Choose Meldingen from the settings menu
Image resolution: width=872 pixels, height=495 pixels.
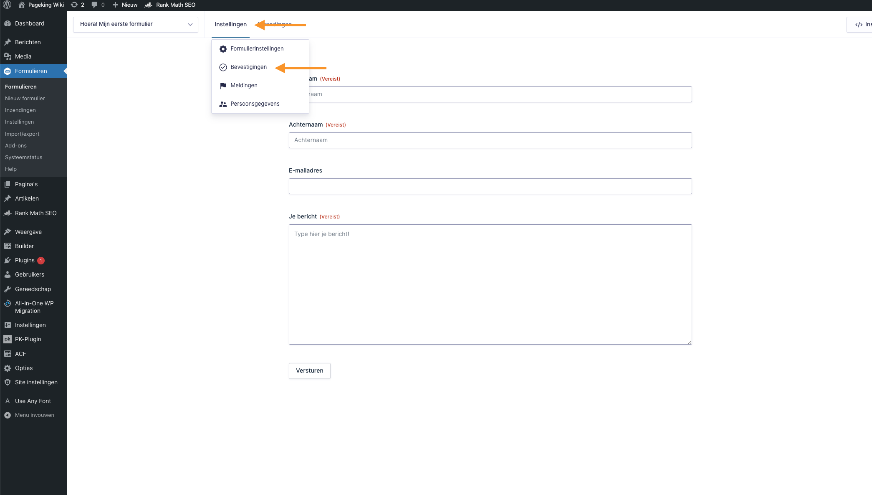click(244, 85)
